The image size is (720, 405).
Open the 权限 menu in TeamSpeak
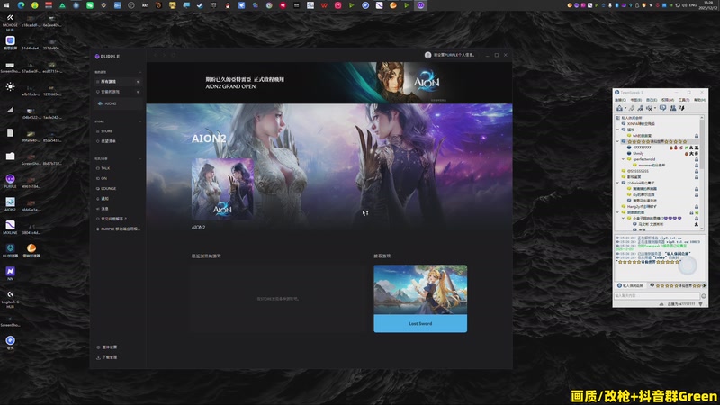tap(668, 100)
